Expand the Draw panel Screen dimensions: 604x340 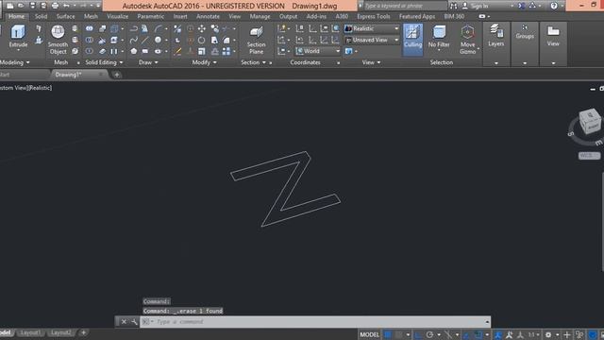pyautogui.click(x=148, y=62)
